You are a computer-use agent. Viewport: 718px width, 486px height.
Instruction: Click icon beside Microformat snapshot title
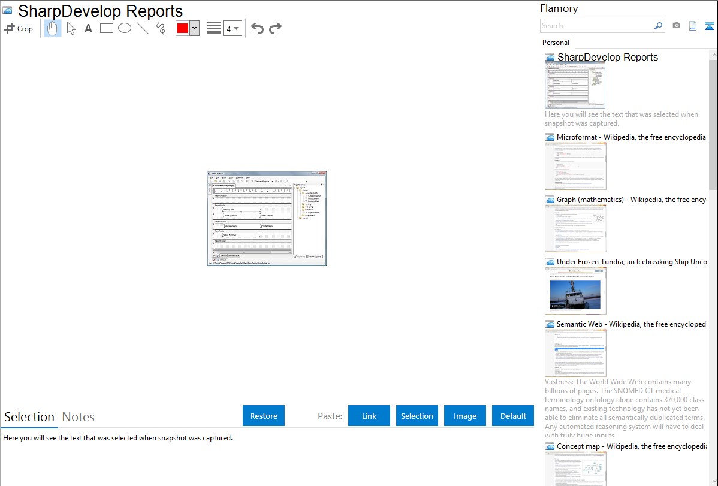click(550, 137)
